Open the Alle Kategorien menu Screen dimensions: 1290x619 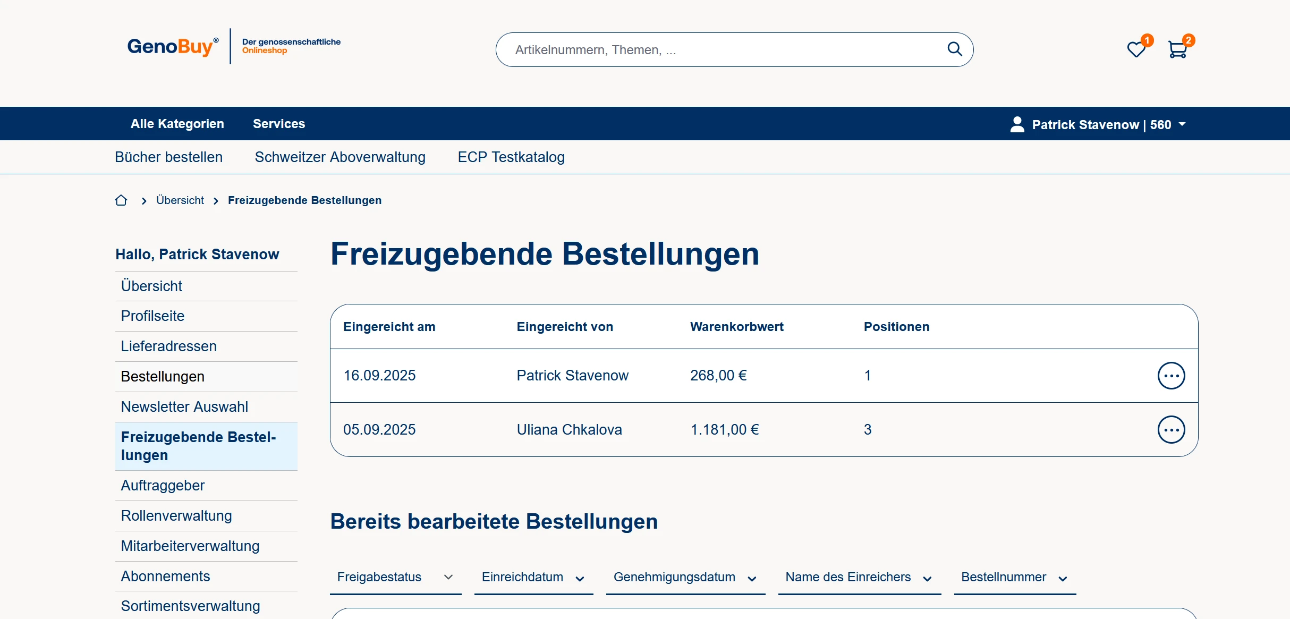(177, 124)
